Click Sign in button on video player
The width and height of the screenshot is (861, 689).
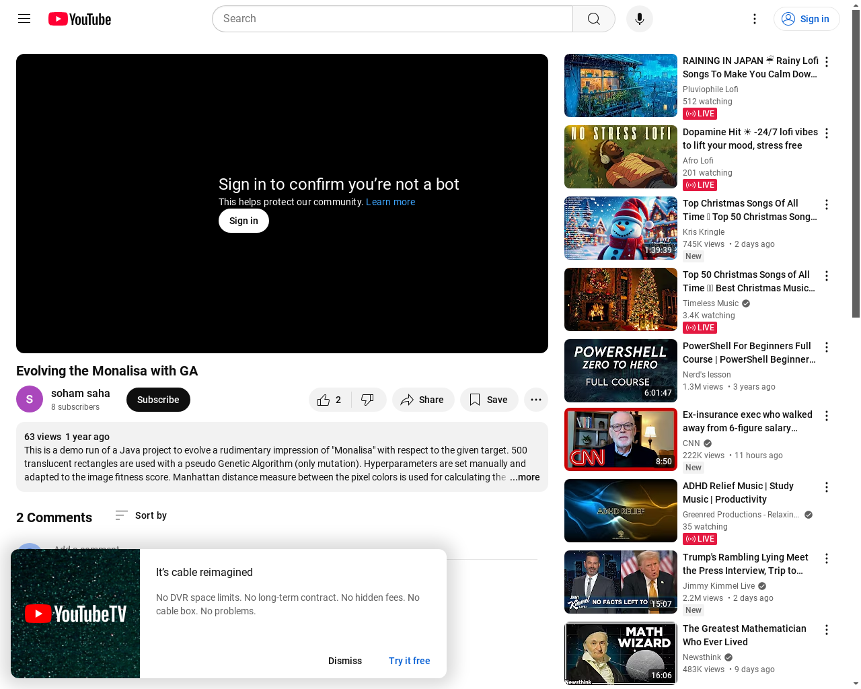244,221
